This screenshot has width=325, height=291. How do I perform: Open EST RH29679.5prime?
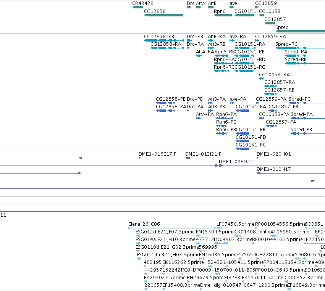189,281
